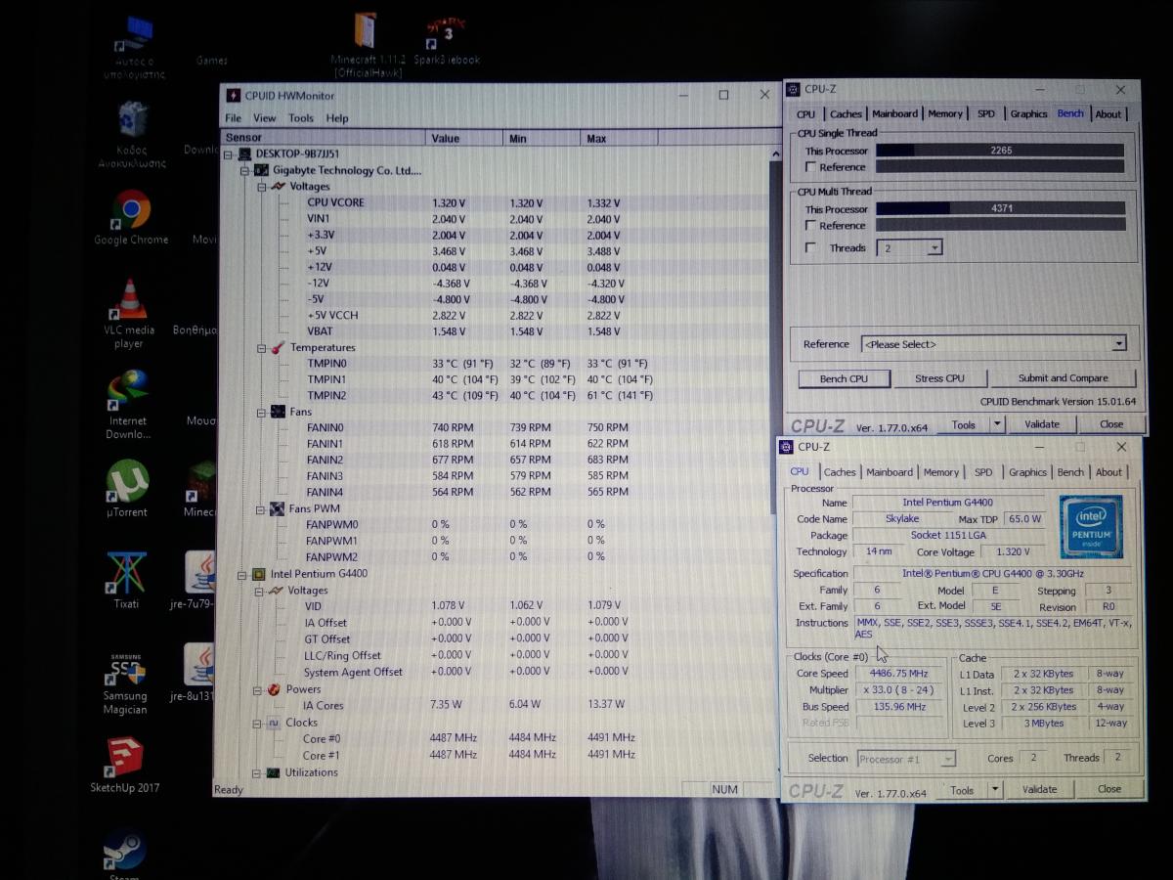
Task: Collapse the Temperatures tree node
Action: (262, 348)
